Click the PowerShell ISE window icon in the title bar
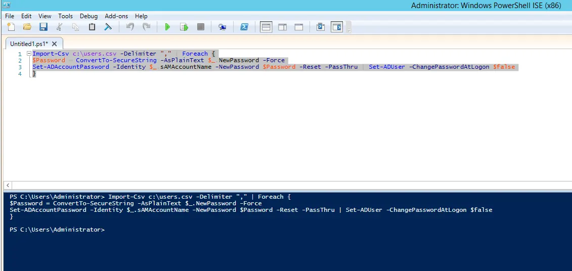 coord(6,5)
